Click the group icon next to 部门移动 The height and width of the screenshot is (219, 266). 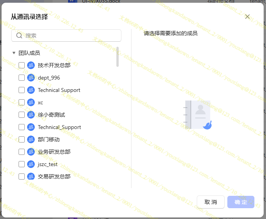tap(31, 139)
